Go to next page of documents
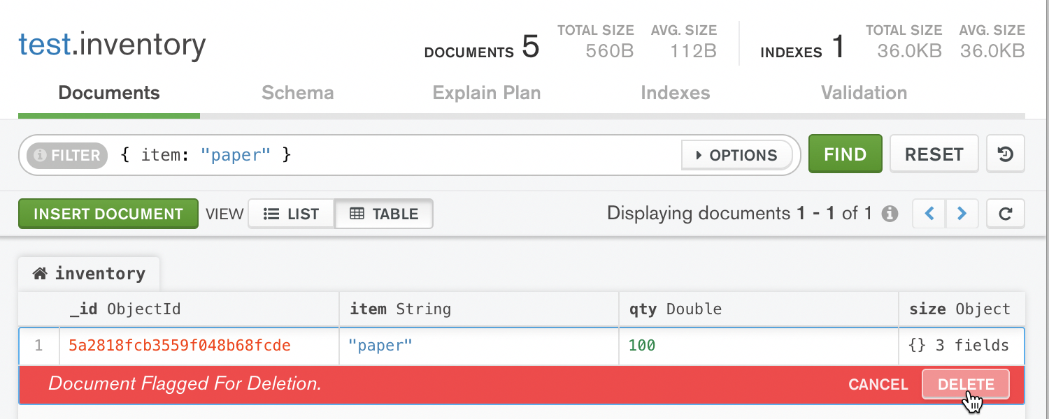The height and width of the screenshot is (419, 1049). (x=962, y=214)
